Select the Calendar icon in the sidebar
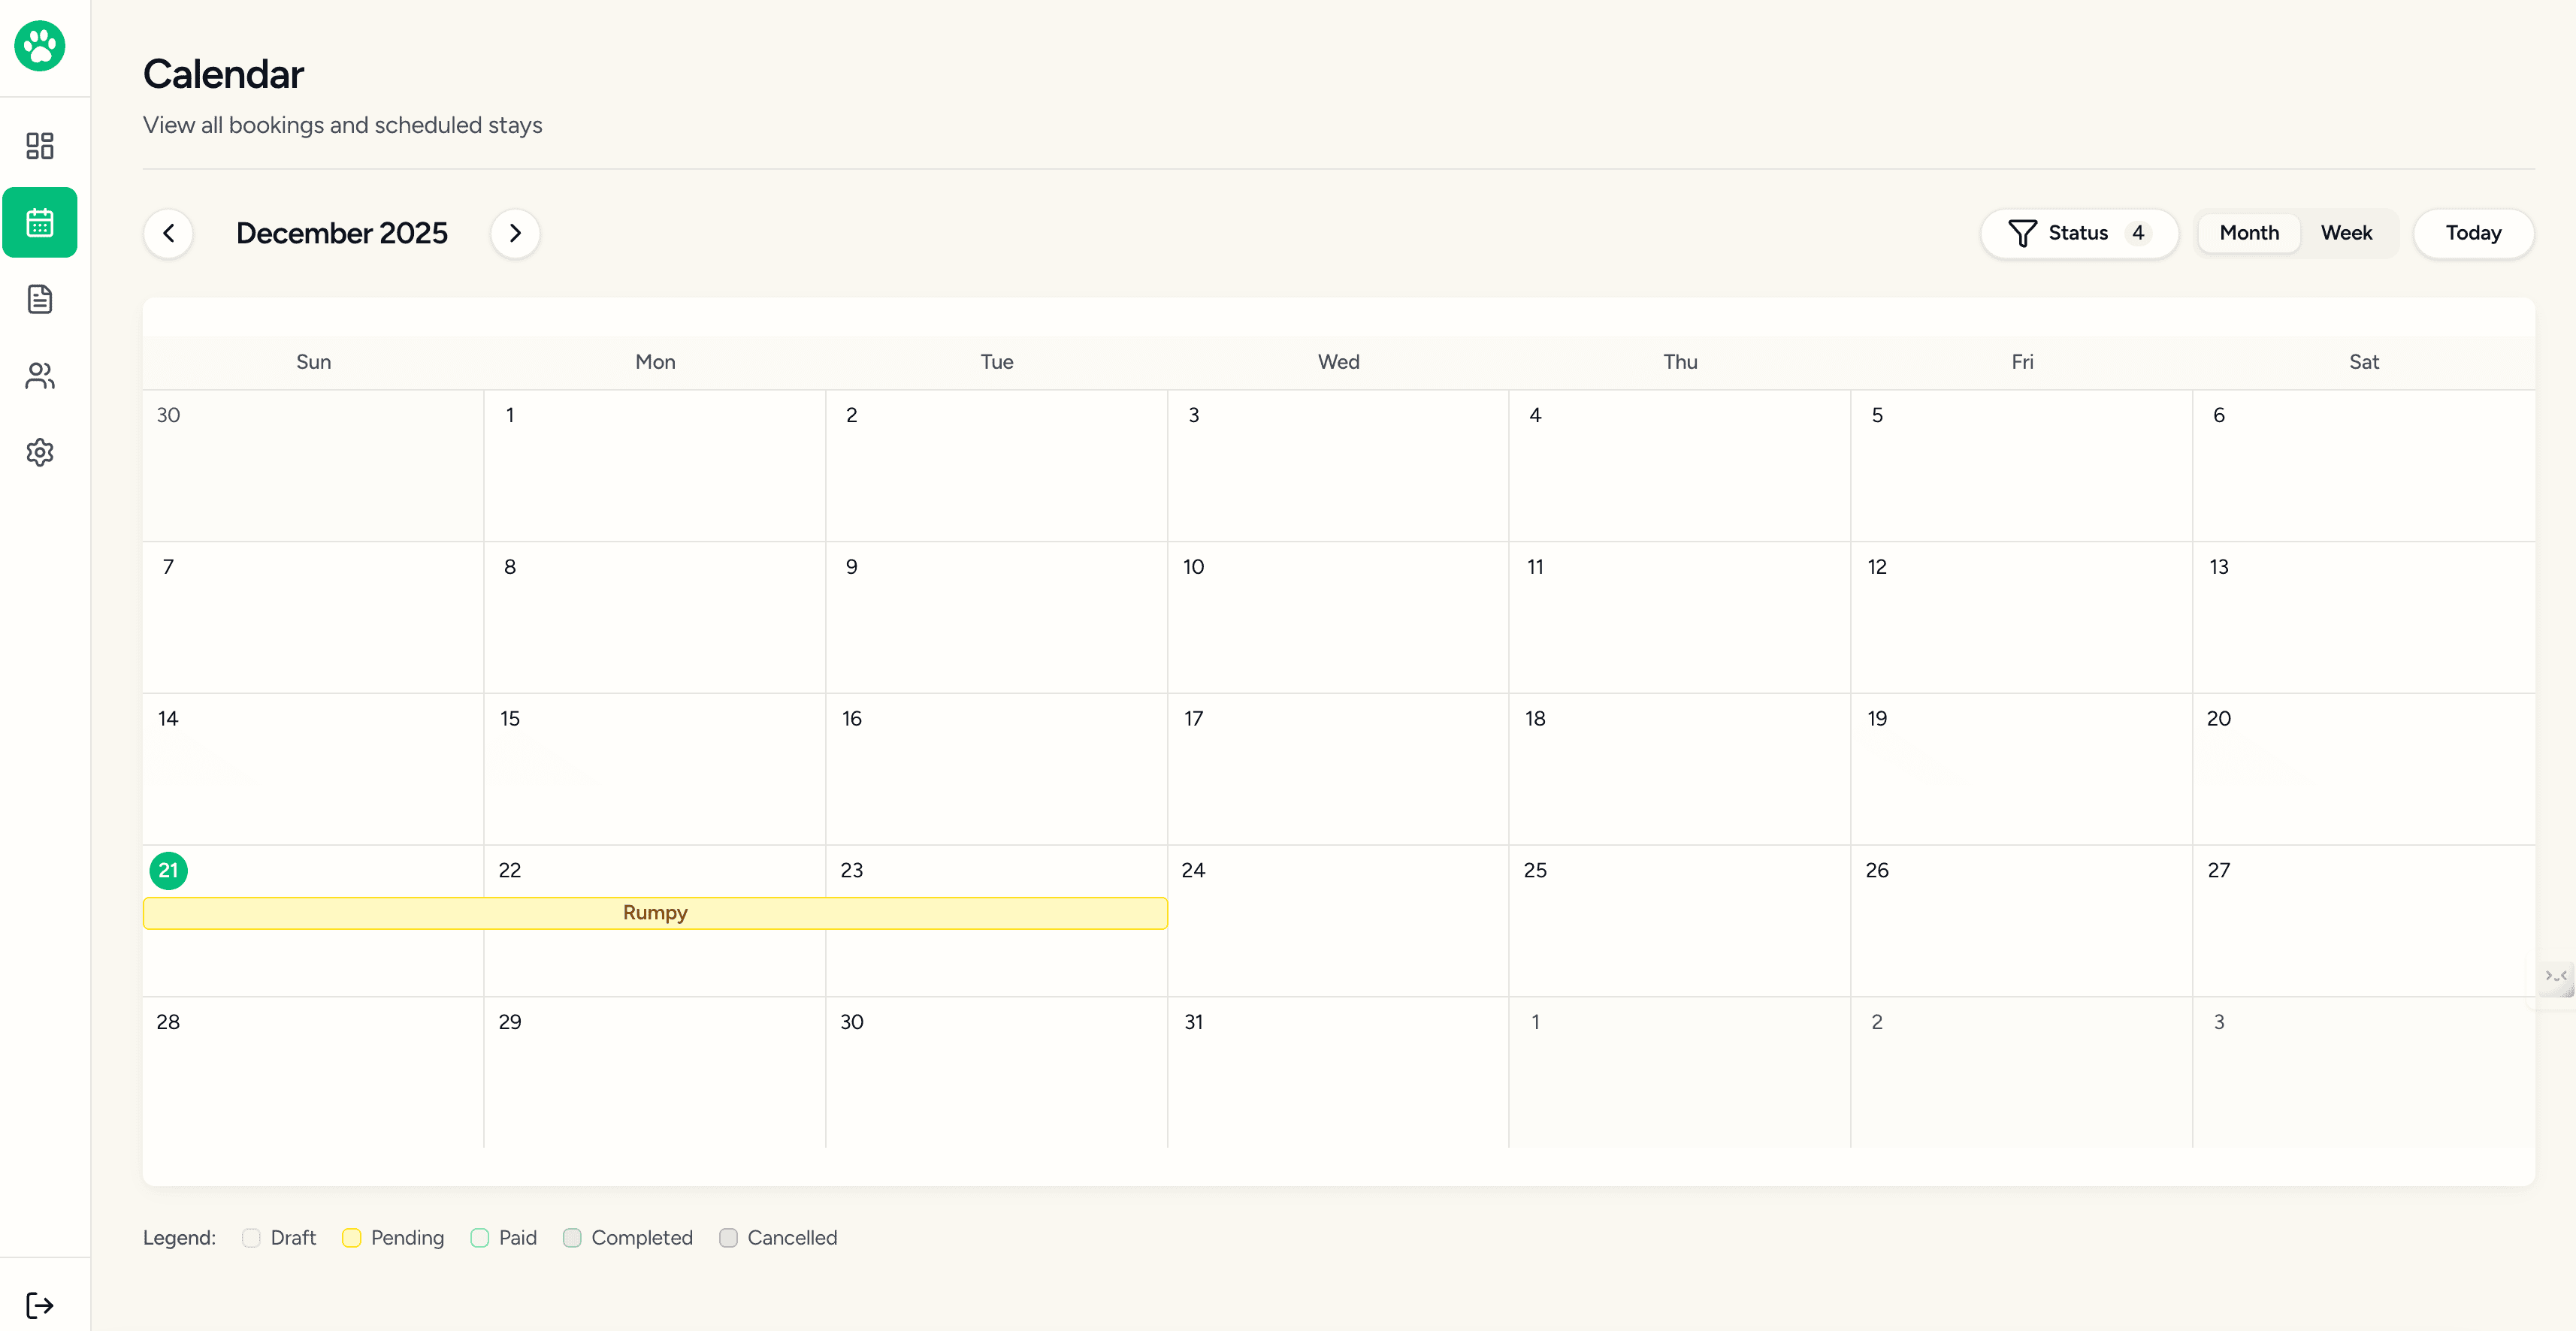This screenshot has height=1331, width=2576. pos(40,222)
